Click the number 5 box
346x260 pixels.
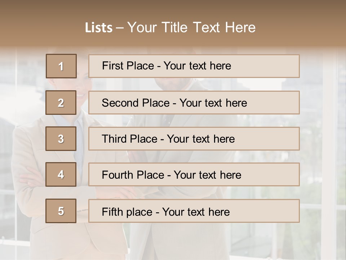pos(61,211)
